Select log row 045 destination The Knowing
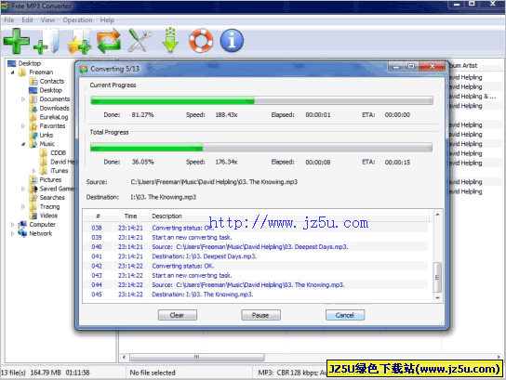506x380 pixels. 256,295
